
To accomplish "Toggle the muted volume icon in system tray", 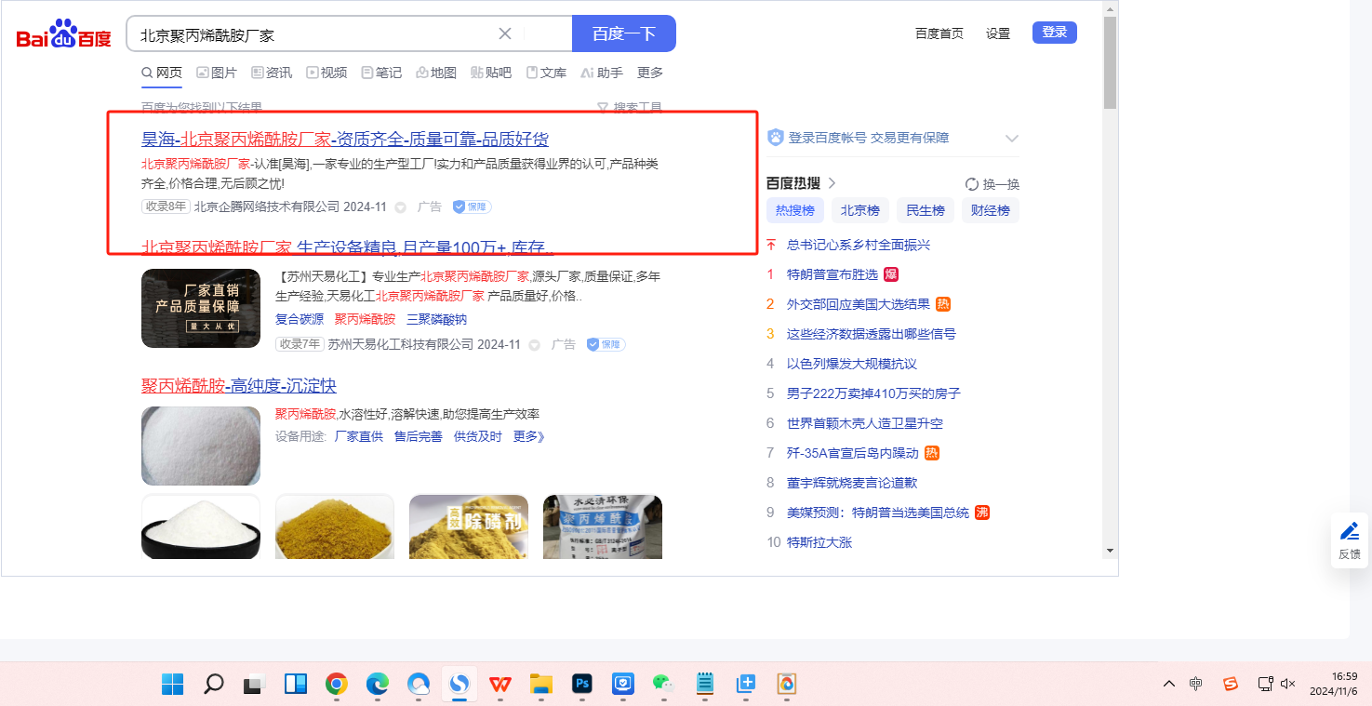I will tap(1288, 684).
